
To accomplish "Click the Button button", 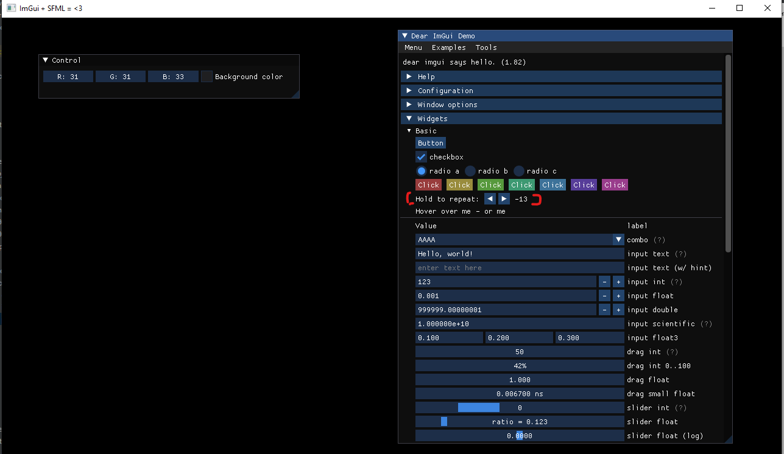I will click(x=431, y=143).
